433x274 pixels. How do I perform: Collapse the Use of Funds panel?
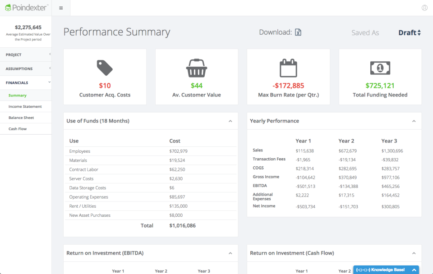[x=230, y=121]
